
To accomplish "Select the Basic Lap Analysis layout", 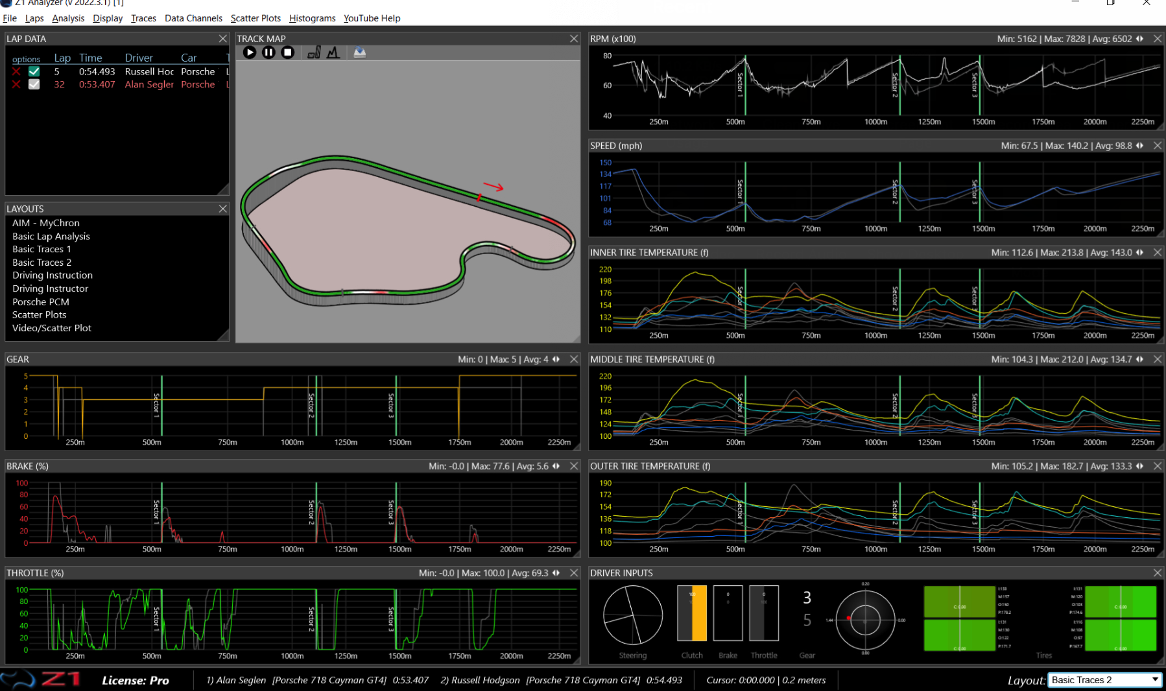I will click(51, 236).
